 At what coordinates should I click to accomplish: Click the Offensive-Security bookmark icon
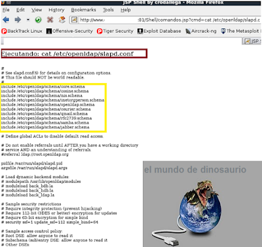[49, 31]
